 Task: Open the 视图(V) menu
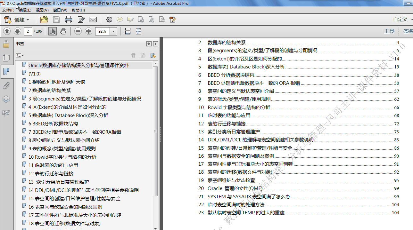pos(42,10)
